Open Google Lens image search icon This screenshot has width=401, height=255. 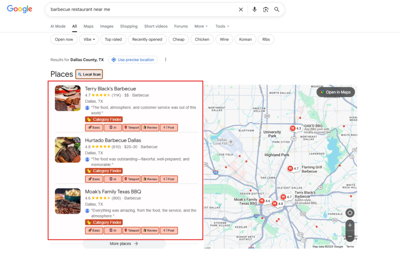coord(266,9)
